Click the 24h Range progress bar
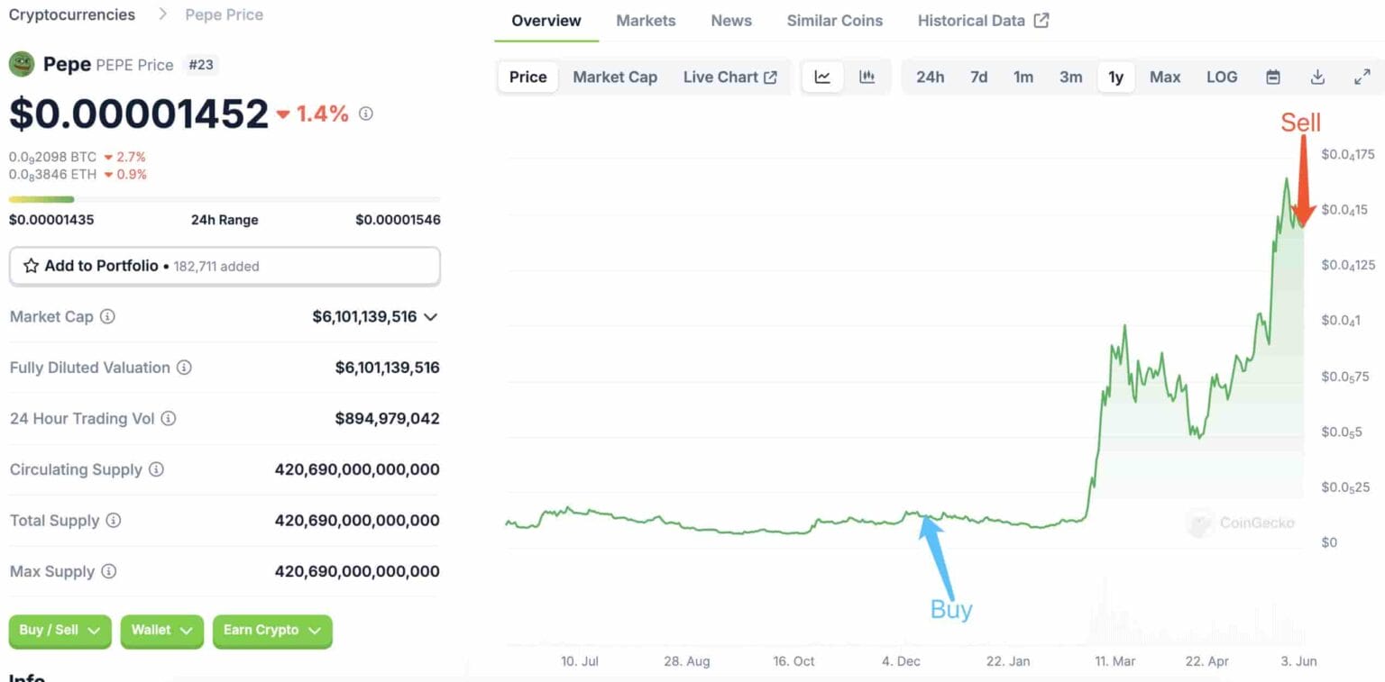The height and width of the screenshot is (682, 1385). (x=225, y=199)
